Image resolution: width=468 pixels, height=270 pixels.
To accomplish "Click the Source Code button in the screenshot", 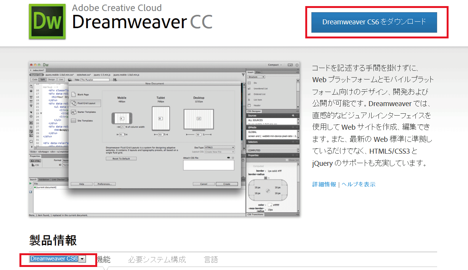I will click(x=37, y=75).
